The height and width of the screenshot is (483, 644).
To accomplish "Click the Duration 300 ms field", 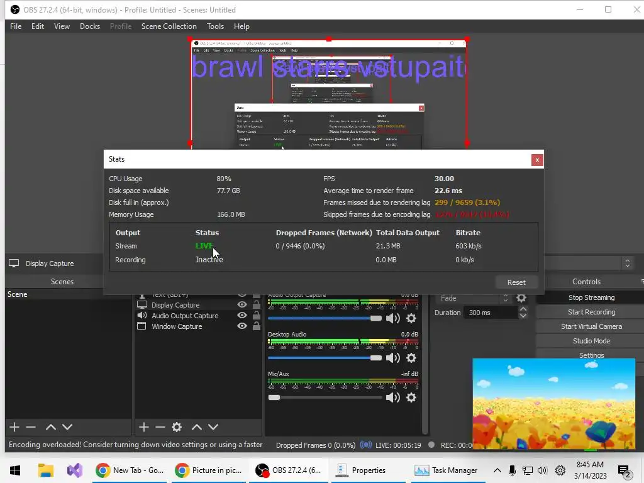I will 491,313.
